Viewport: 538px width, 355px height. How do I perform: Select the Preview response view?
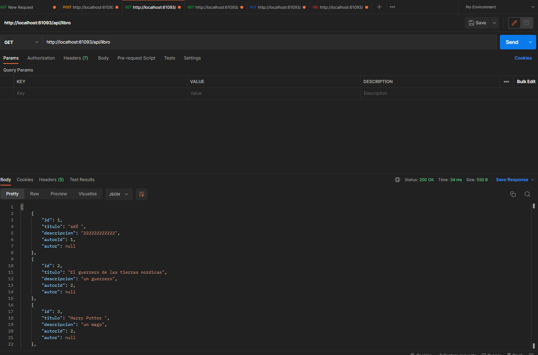coord(59,194)
